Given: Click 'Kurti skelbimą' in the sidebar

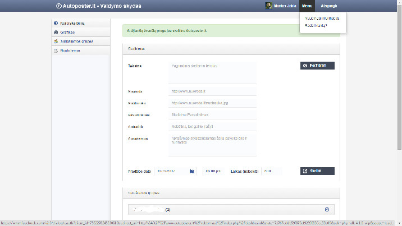Looking at the screenshot, I should pos(72,24).
